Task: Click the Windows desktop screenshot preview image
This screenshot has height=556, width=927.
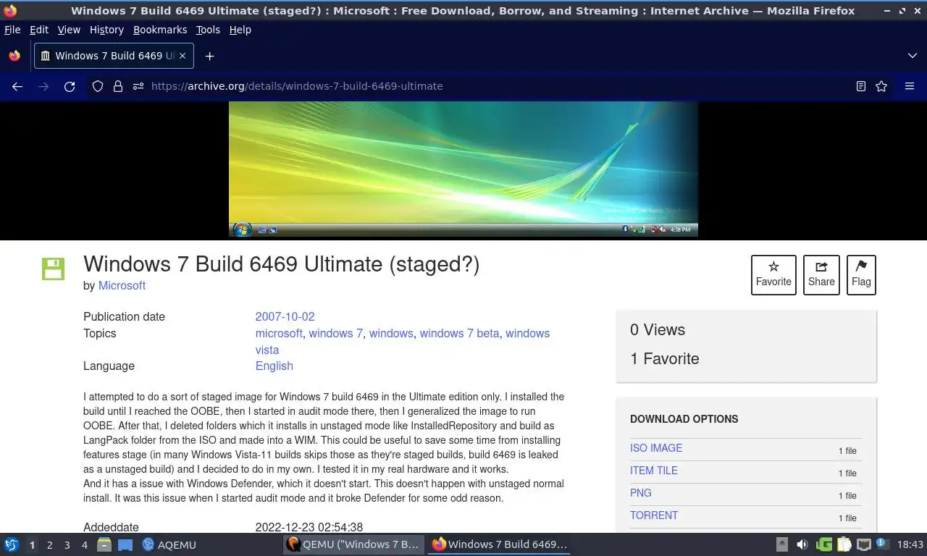Action: 463,169
